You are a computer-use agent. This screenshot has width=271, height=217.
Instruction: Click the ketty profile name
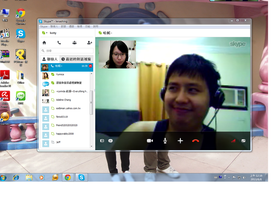pos(53,33)
